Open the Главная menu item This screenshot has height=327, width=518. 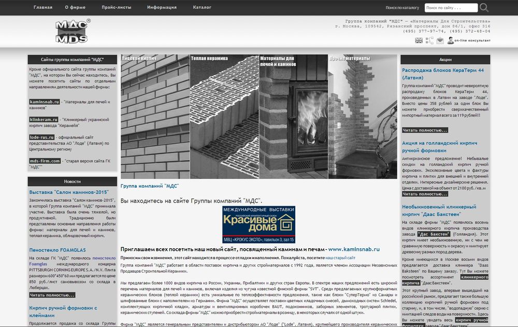[42, 8]
